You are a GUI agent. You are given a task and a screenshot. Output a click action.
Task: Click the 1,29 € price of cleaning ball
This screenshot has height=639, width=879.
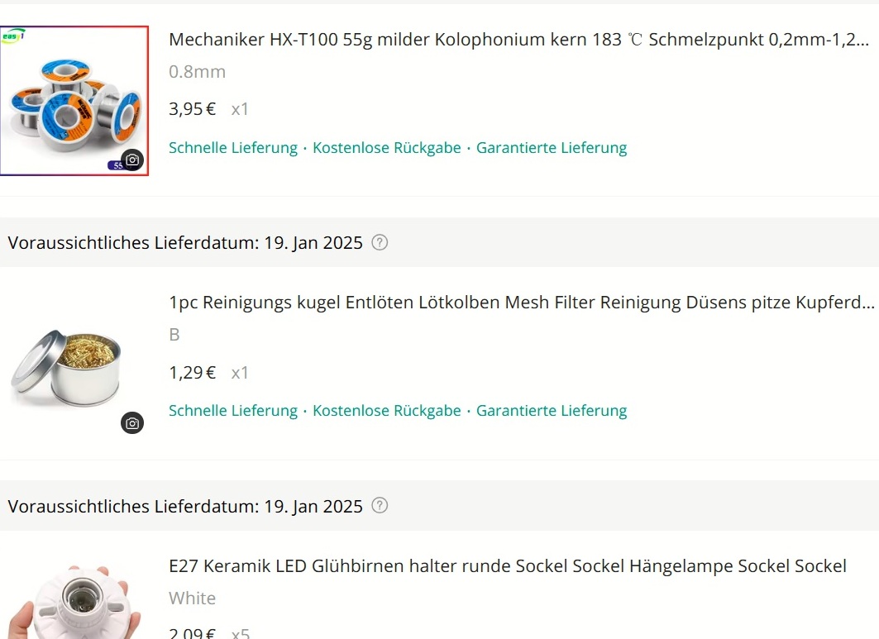(193, 373)
